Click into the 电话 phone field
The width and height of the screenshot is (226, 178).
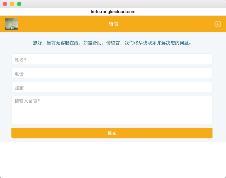pyautogui.click(x=112, y=73)
